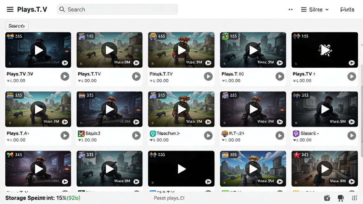Click the Fiels link at top right
The height and width of the screenshot is (204, 363).
point(347,10)
